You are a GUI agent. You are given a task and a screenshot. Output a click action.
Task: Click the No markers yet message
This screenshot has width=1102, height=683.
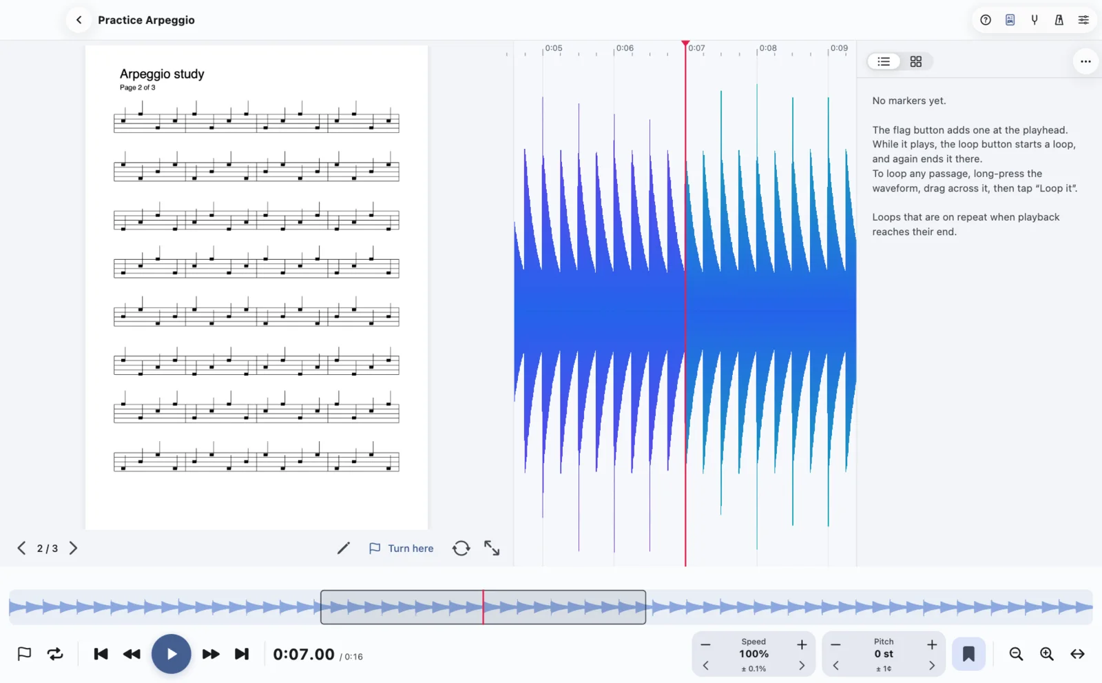point(909,101)
